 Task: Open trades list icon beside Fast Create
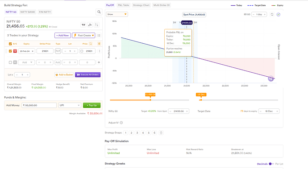point(99,35)
